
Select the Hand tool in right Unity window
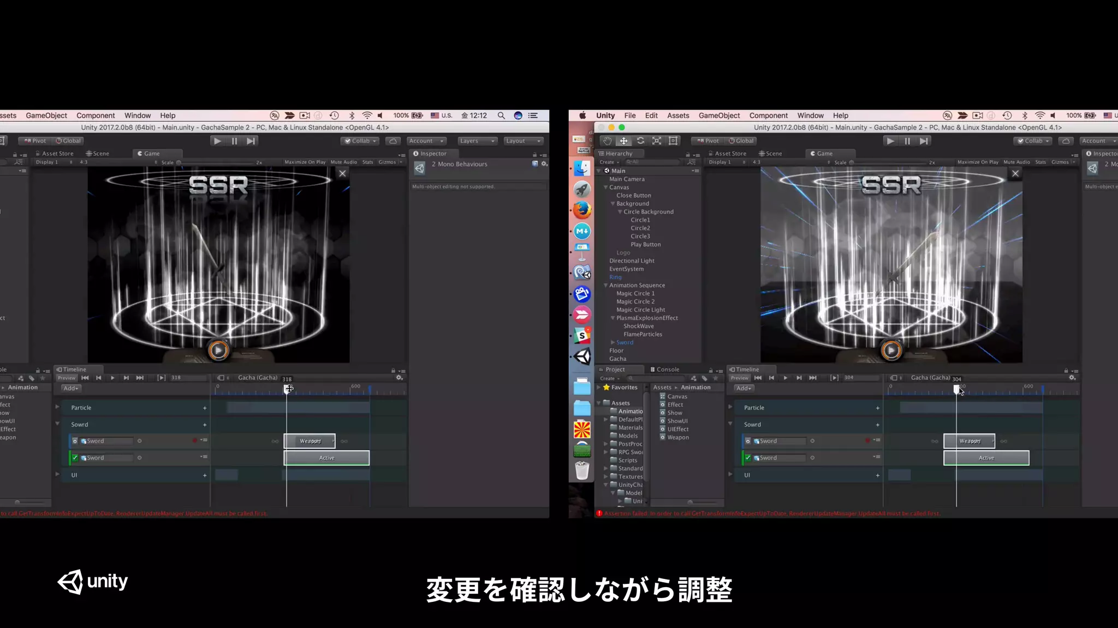(x=607, y=141)
